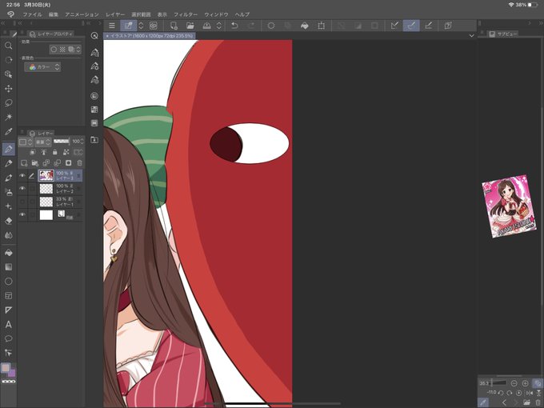This screenshot has width=544, height=408.
Task: Select the Eraser tool
Action: pyautogui.click(x=8, y=221)
